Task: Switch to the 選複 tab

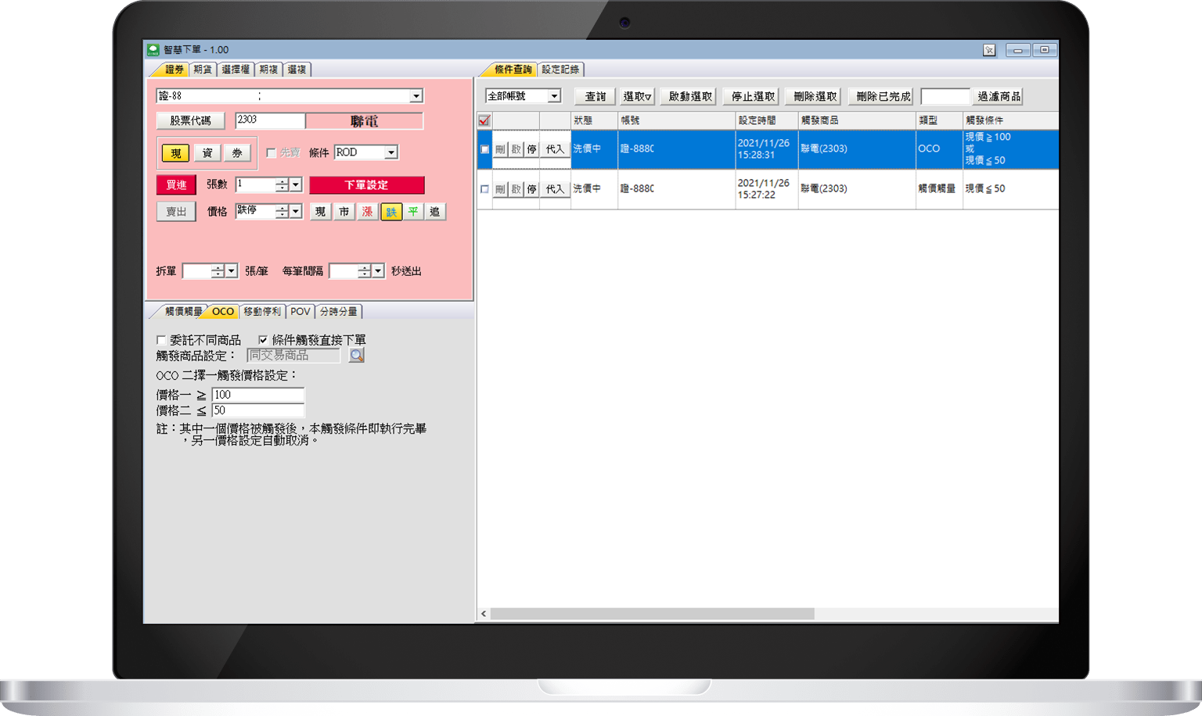Action: point(297,70)
